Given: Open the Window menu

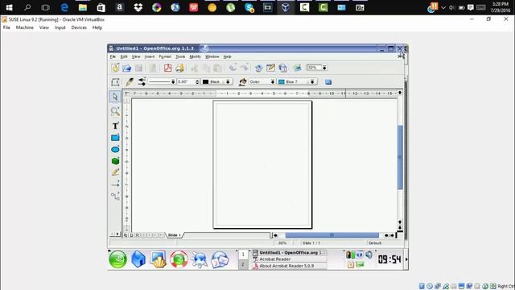Looking at the screenshot, I should click(x=212, y=57).
